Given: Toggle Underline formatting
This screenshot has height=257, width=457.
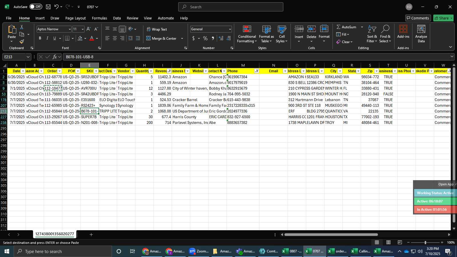Looking at the screenshot, I should tap(55, 38).
